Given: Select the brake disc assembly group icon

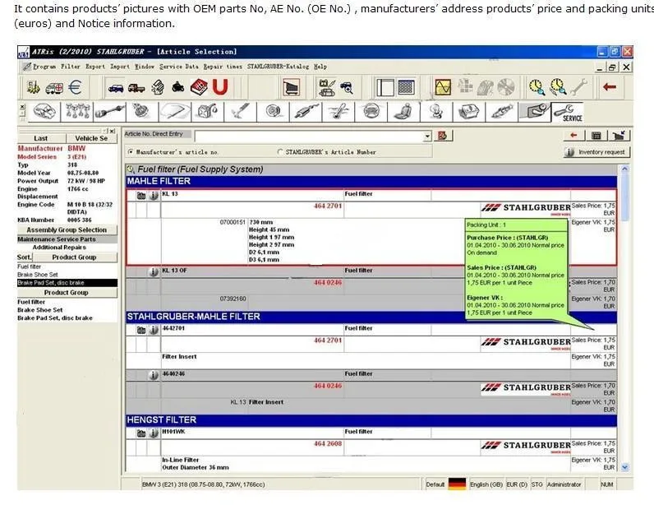Looking at the screenshot, I should (274, 112).
